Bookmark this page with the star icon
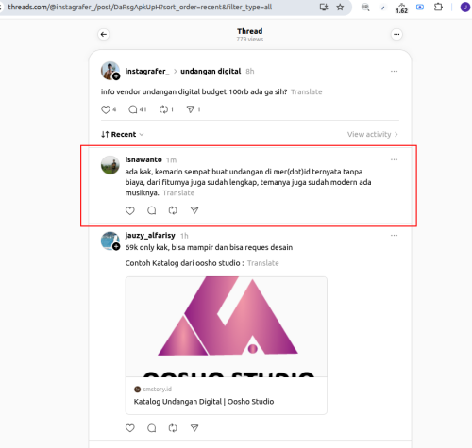Image resolution: width=472 pixels, height=448 pixels. click(340, 7)
